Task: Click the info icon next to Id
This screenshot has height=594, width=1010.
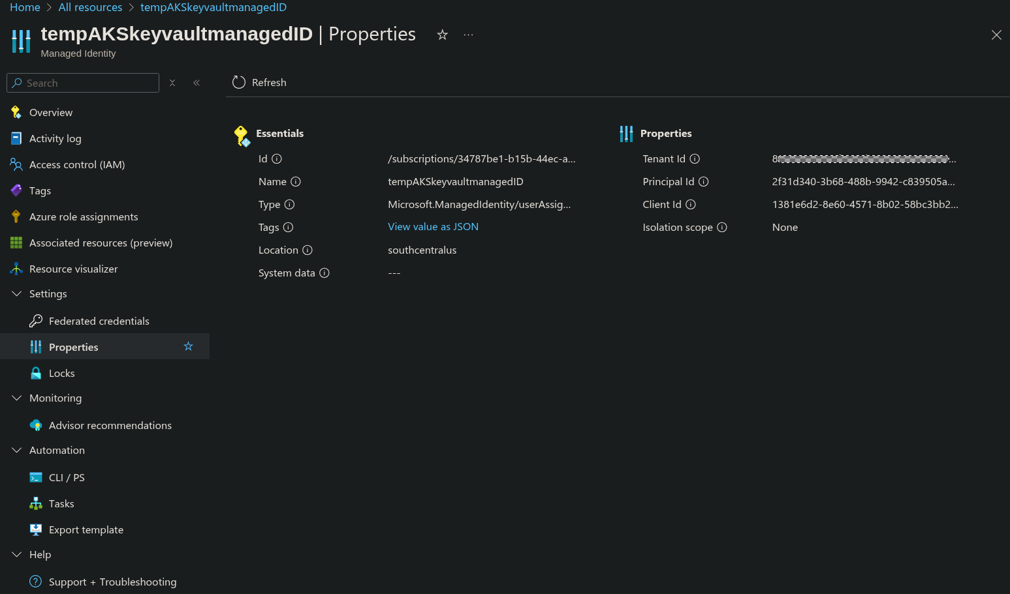Action: [x=277, y=158]
